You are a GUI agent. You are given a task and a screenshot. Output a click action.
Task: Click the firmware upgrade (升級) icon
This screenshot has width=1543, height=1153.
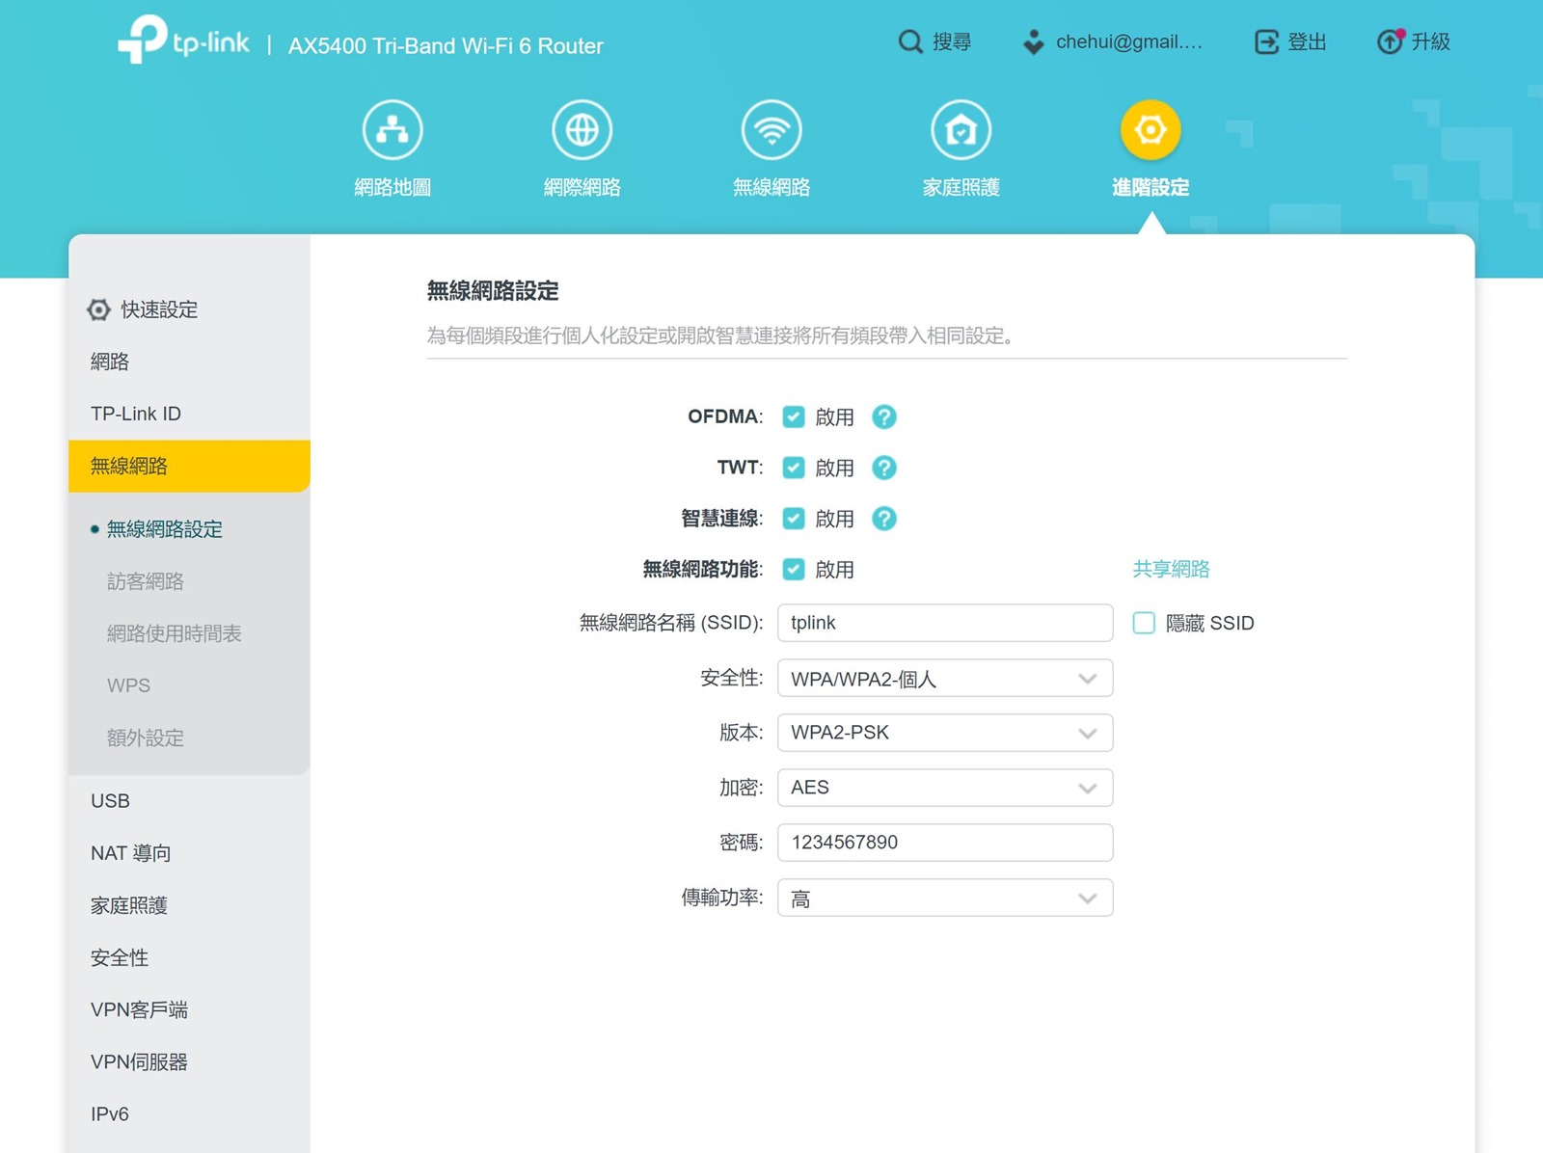click(x=1390, y=41)
